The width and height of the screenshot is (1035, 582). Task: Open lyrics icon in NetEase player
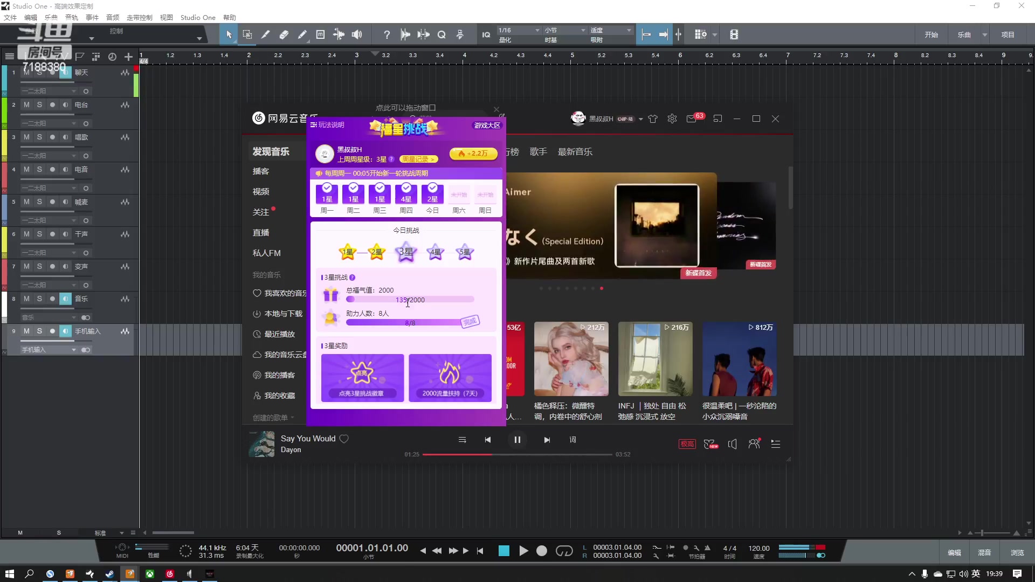[x=572, y=440]
